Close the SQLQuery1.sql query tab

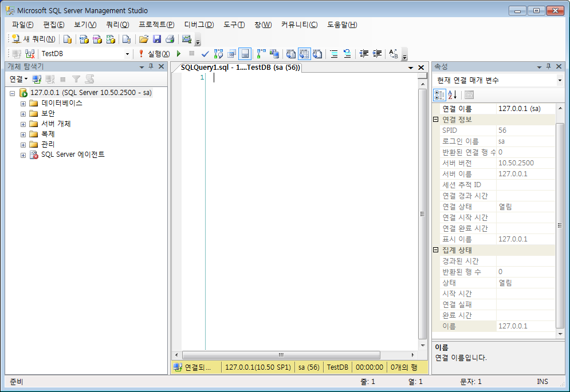click(x=421, y=67)
